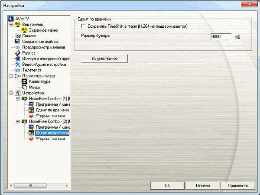Viewport: 260px width, 195px height.
Task: Click the Отмена button
Action: pyautogui.click(x=203, y=185)
